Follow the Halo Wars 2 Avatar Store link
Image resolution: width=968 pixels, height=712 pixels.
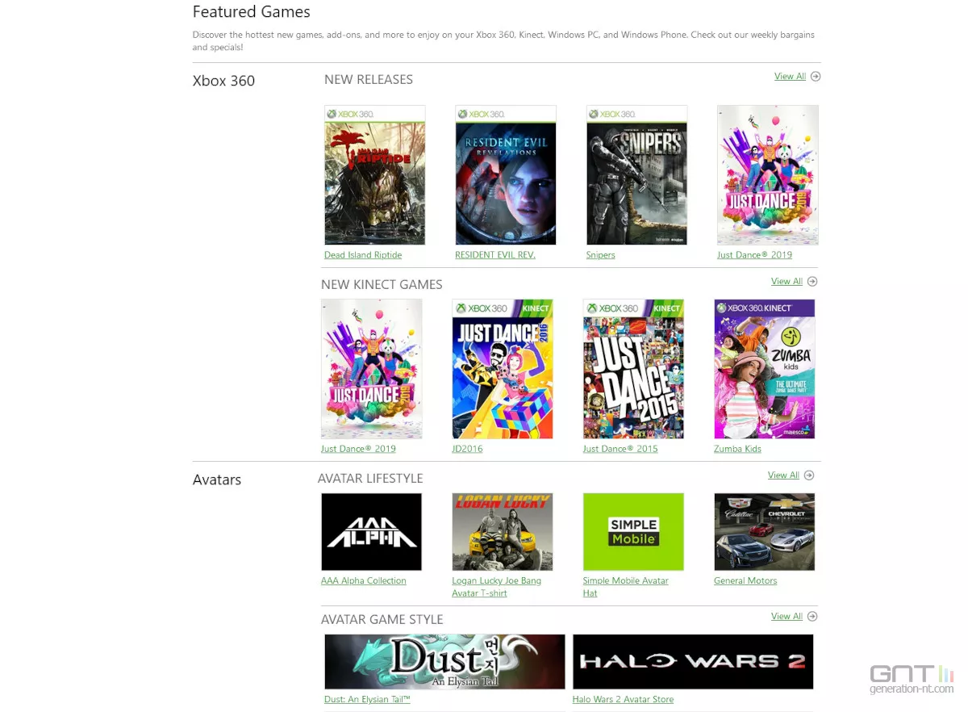[x=623, y=700]
